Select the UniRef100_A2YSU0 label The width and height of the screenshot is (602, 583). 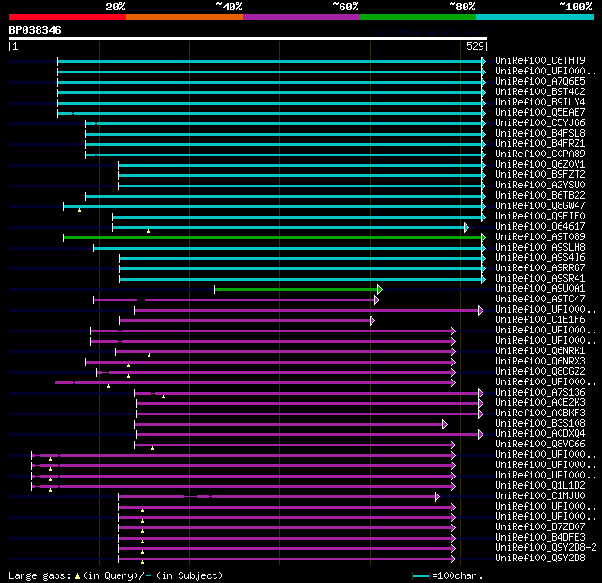[x=540, y=186]
